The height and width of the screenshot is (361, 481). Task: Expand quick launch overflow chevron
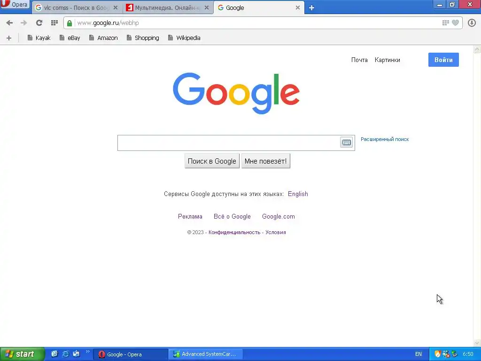point(88,352)
